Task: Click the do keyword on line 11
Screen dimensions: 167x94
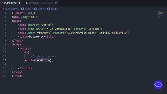Action: pos(26,52)
